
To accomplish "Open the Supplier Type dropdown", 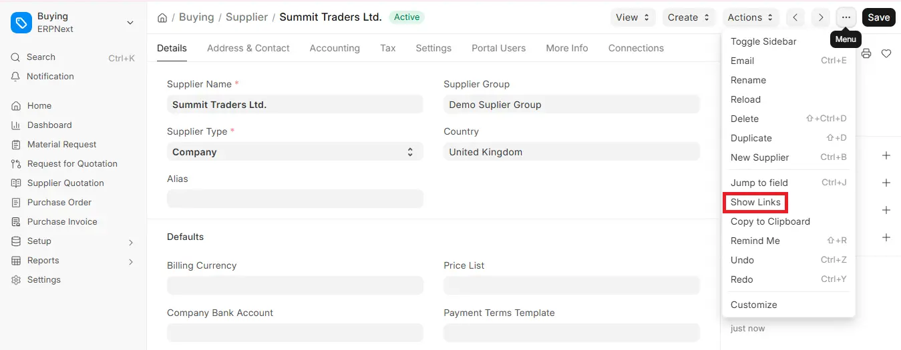I will [x=295, y=152].
